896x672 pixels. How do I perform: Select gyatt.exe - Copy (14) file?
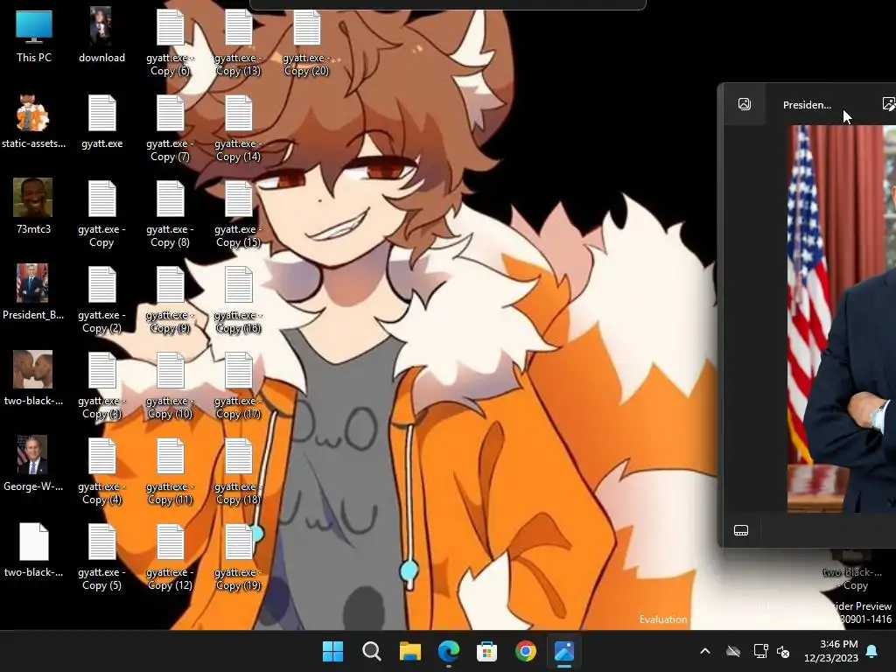click(x=238, y=129)
